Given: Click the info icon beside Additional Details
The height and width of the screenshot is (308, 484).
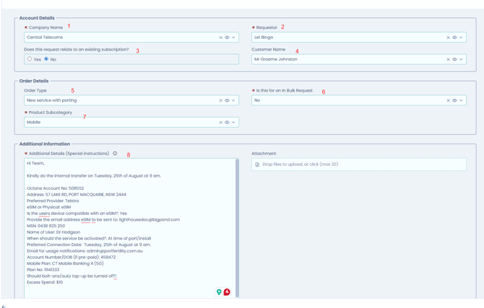Looking at the screenshot, I should click(x=115, y=153).
